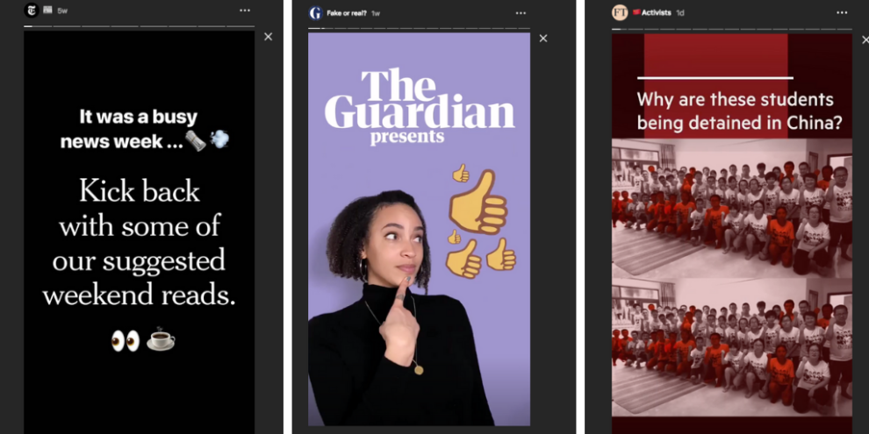Click the 'Activists' story title
Image resolution: width=869 pixels, height=434 pixels.
tap(657, 12)
